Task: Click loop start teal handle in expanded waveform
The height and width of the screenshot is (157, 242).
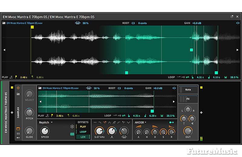Action: pos(126,72)
